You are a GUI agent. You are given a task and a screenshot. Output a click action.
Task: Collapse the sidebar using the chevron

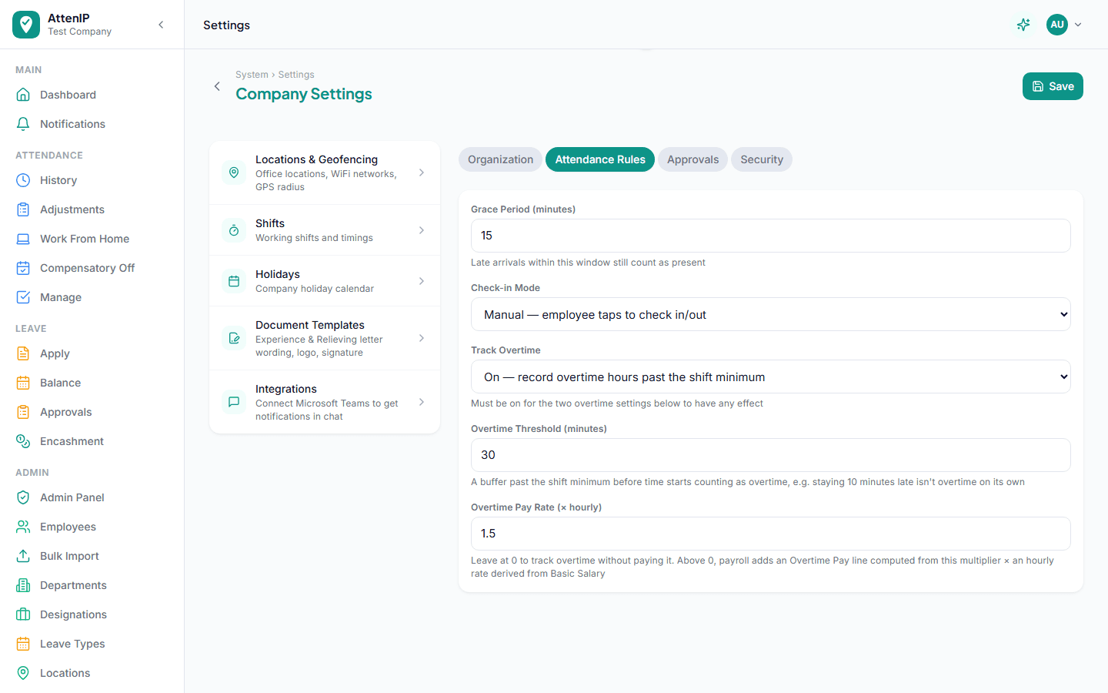click(x=161, y=25)
